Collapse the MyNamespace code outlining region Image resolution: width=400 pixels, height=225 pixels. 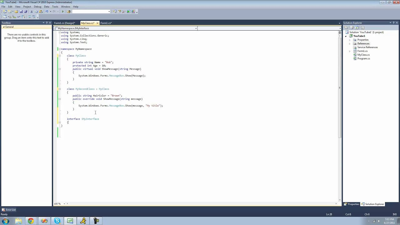[x=59, y=49]
